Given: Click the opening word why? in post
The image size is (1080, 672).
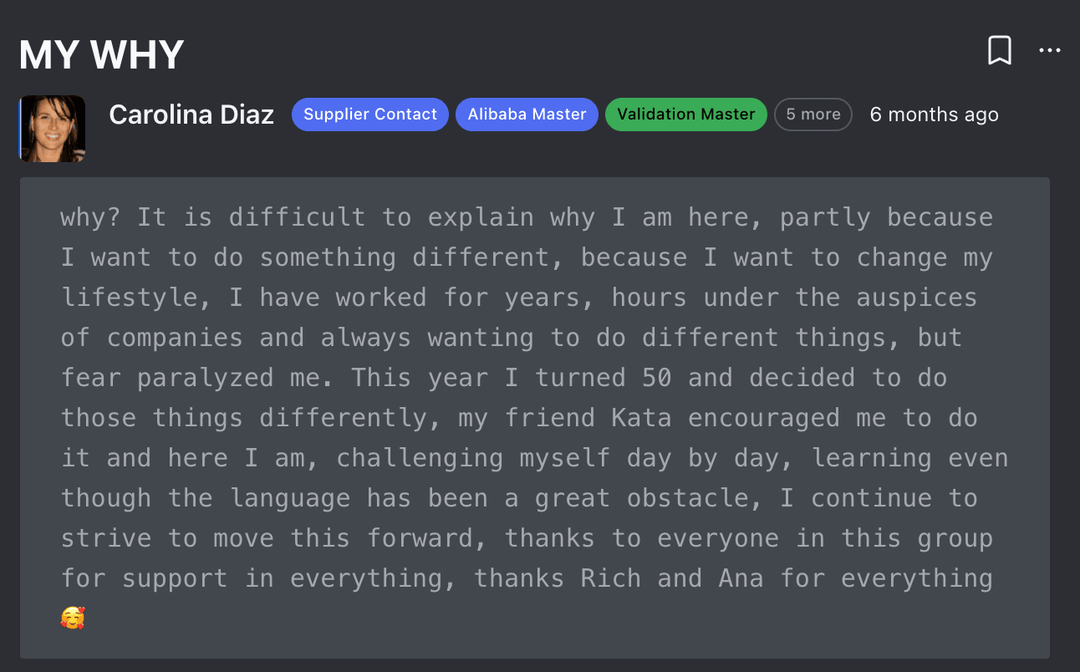Looking at the screenshot, I should pyautogui.click(x=91, y=217).
